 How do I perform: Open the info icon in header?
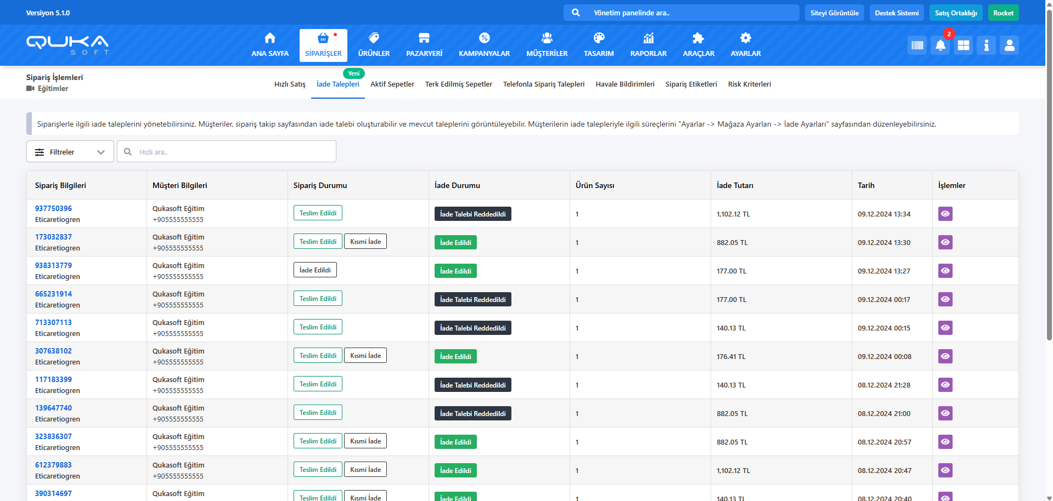point(986,45)
